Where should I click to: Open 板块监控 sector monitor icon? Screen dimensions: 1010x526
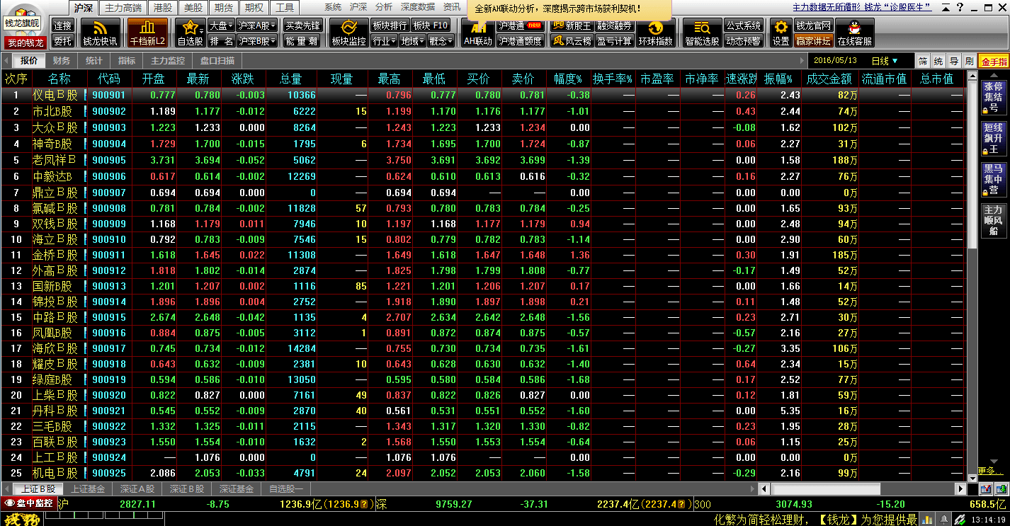348,33
